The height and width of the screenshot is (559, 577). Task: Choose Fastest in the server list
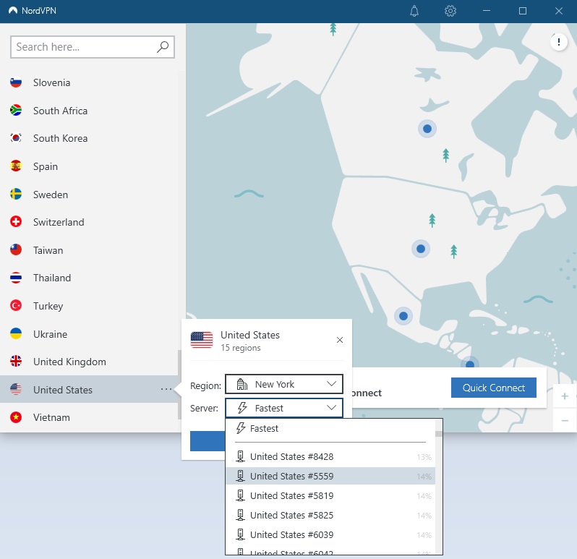[x=330, y=428]
